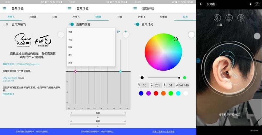
Task: Toggle the camera flash lightning icon
Action: (x=250, y=4)
